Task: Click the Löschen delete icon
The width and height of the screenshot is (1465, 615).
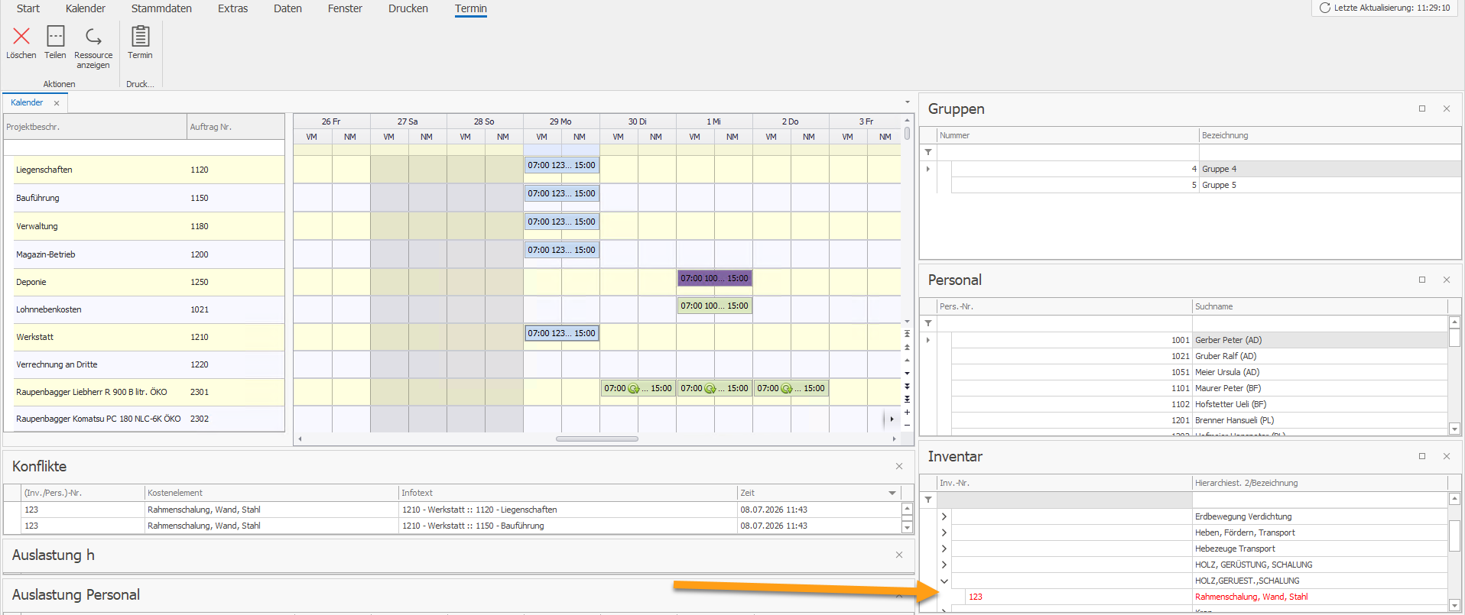Action: [21, 36]
